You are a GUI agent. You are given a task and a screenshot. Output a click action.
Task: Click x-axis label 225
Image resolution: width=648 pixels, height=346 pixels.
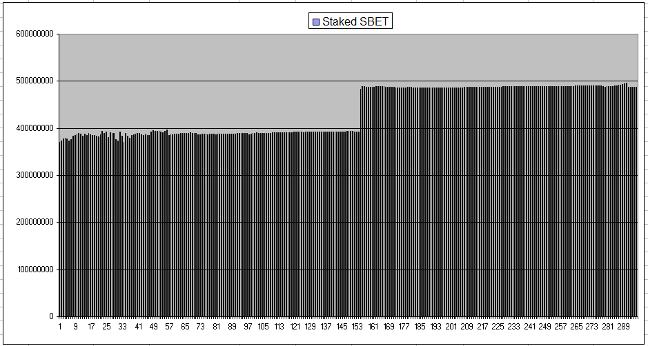[498, 327]
